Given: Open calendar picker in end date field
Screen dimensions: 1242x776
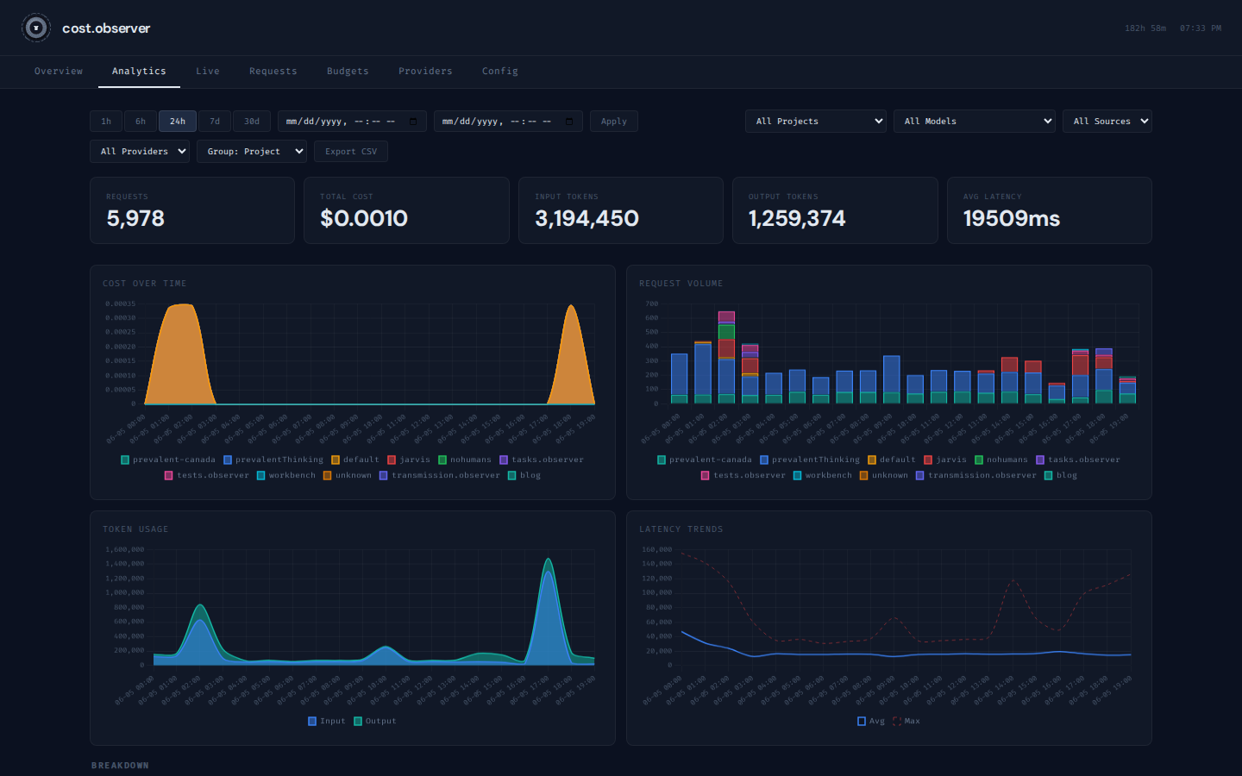Looking at the screenshot, I should [x=568, y=122].
